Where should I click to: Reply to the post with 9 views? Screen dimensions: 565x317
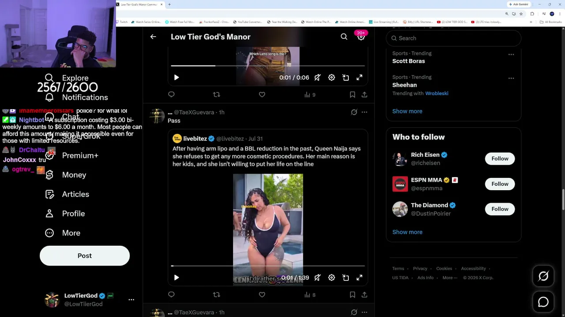(x=171, y=95)
